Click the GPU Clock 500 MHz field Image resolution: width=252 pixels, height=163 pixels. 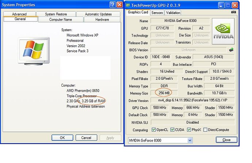[x=160, y=107]
